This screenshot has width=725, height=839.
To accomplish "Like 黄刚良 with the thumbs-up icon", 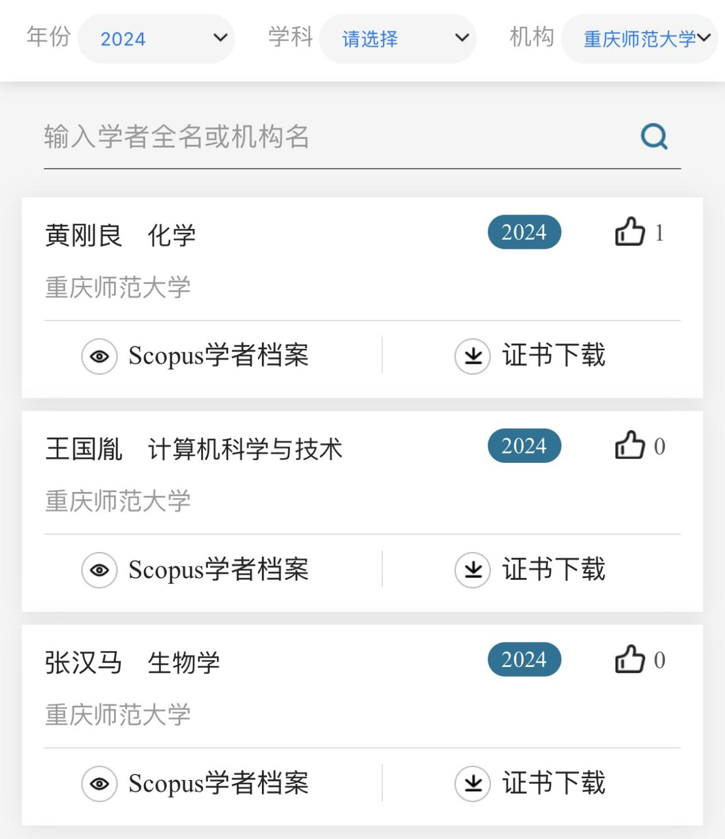I will (630, 232).
